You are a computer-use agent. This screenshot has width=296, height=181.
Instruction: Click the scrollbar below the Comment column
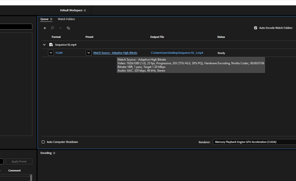(x=31, y=178)
